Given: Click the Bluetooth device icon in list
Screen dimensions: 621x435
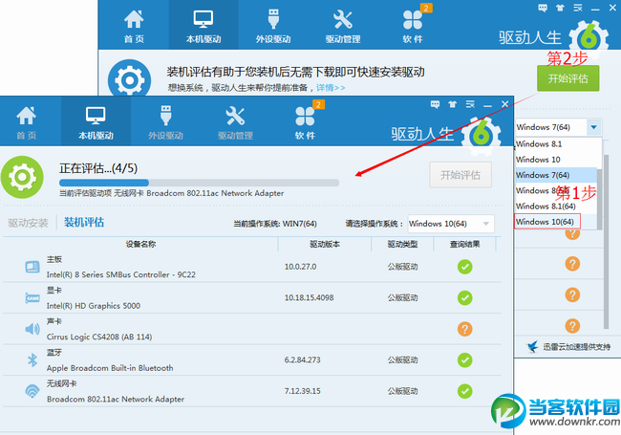Looking at the screenshot, I should tap(31, 360).
